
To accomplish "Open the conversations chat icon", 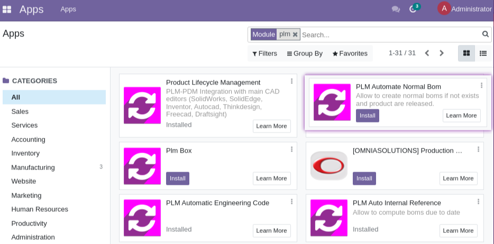I will 396,10.
